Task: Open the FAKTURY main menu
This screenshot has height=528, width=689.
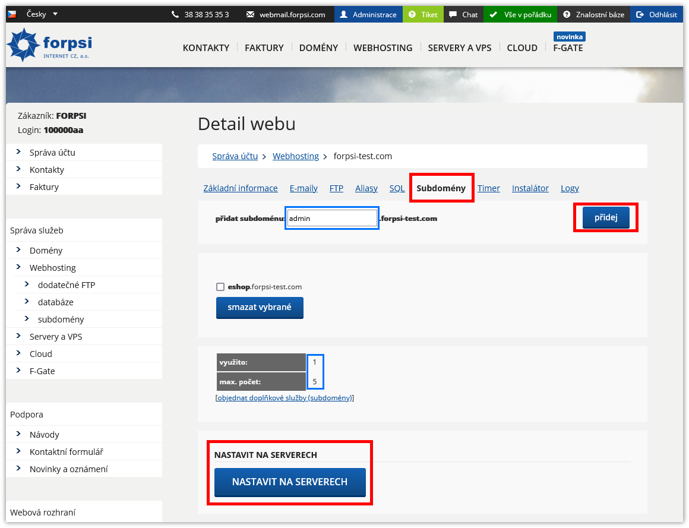Action: click(x=264, y=48)
